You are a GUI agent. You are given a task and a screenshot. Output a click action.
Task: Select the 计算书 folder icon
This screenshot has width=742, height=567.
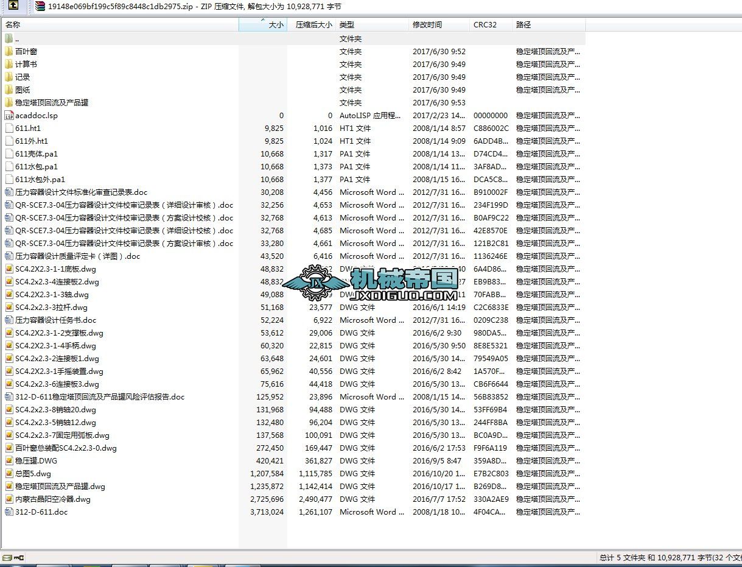tap(9, 64)
